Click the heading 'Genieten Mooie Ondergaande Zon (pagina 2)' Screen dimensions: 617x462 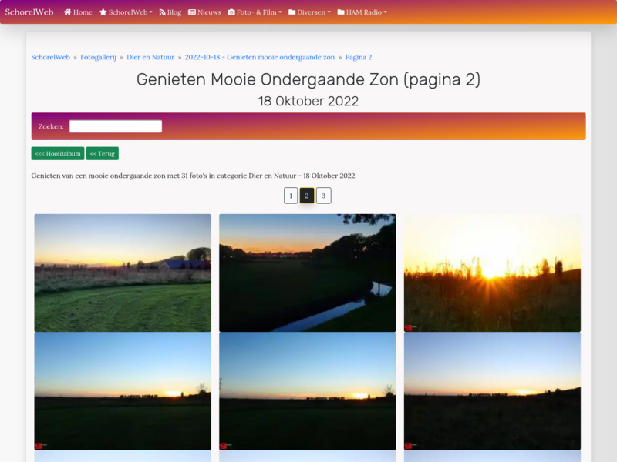coord(308,80)
